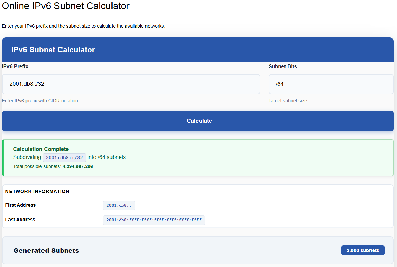397x267 pixels.
Task: Click the Subnet Bits input field
Action: point(330,84)
